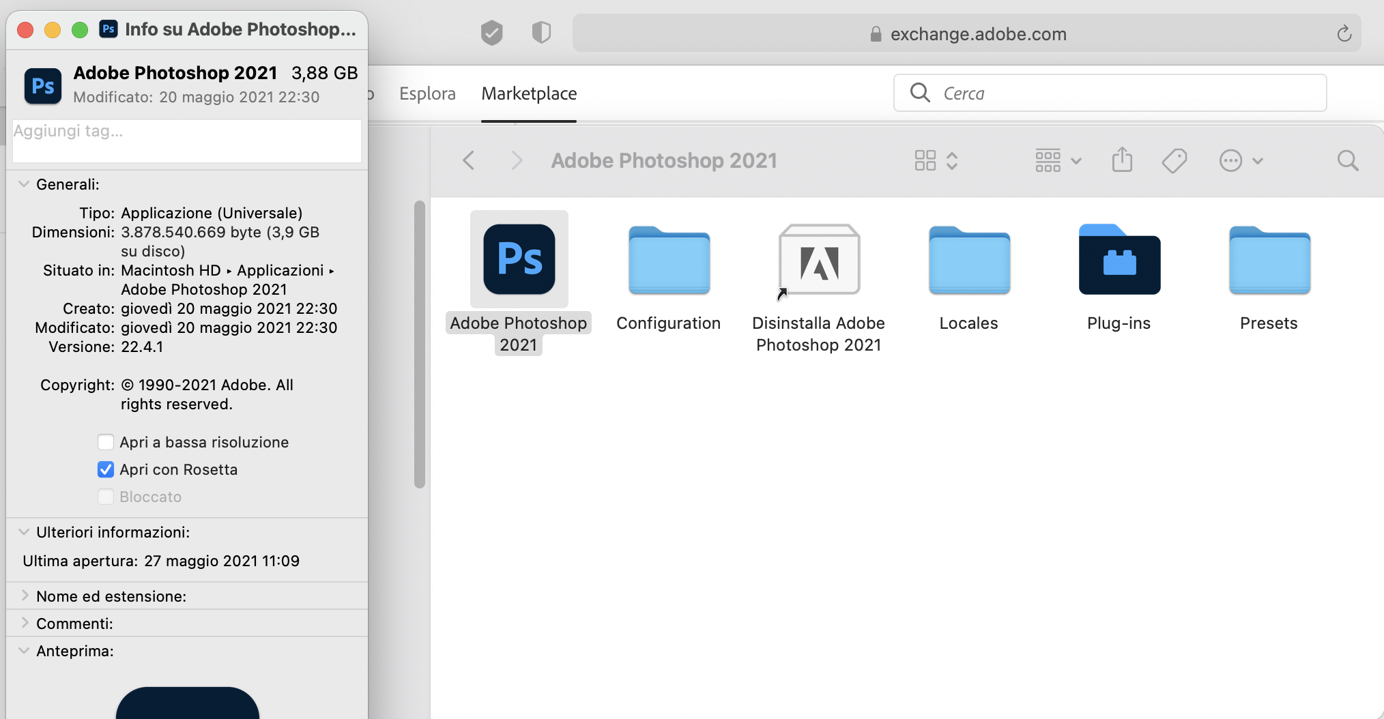Click the magnifier icon in Cerca field
The image size is (1384, 719).
click(x=920, y=92)
